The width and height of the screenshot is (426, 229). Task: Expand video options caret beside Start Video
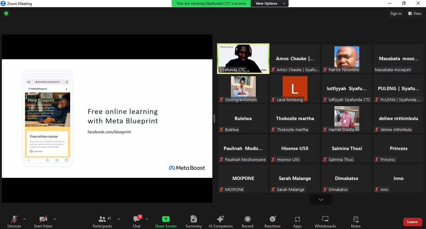click(55, 219)
